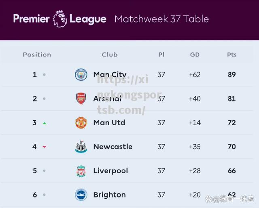Click the Brighton club crest

pyautogui.click(x=81, y=195)
